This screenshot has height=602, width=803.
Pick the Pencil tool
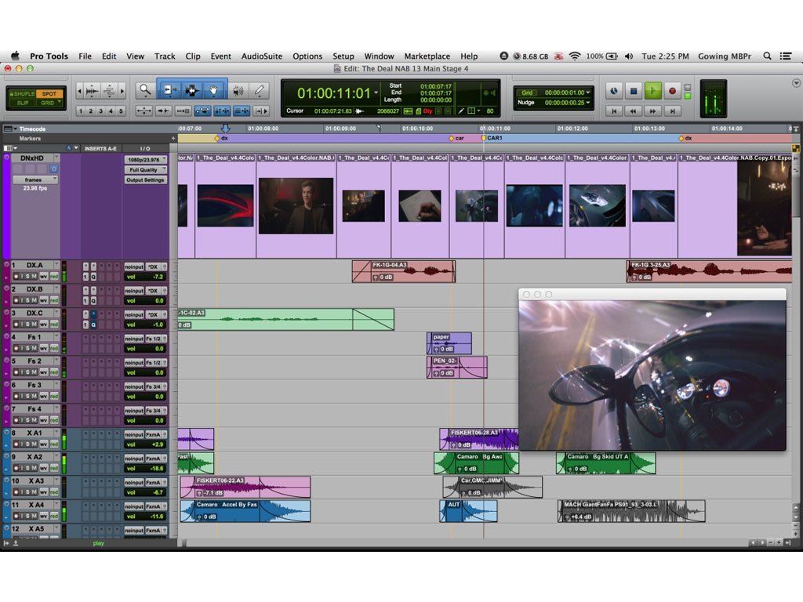point(259,91)
